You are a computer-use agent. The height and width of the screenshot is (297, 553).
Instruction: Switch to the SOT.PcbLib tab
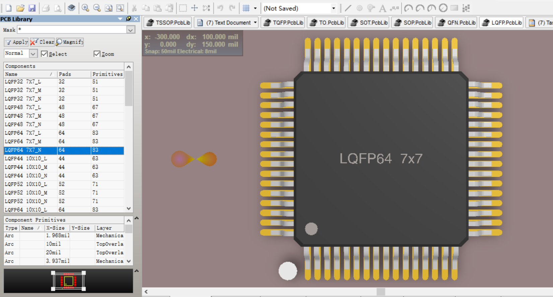pos(369,22)
